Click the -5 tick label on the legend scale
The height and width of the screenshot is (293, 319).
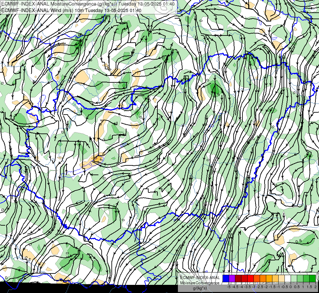point(229,287)
